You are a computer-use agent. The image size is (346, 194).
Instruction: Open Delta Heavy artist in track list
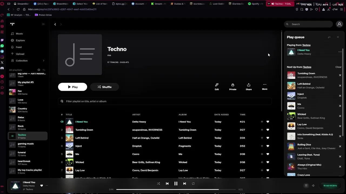(139, 122)
